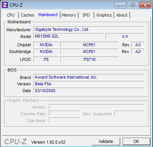This screenshot has width=153, height=147.
Task: Click the LPCIO label
Action: click(x=25, y=59)
